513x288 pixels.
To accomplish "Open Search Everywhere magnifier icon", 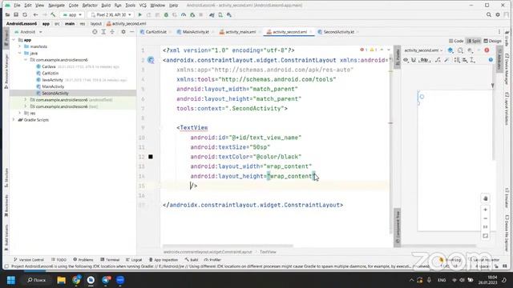I will (x=489, y=14).
